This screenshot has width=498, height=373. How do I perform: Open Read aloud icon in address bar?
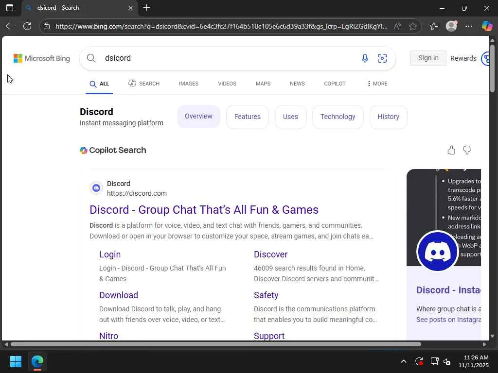(397, 26)
